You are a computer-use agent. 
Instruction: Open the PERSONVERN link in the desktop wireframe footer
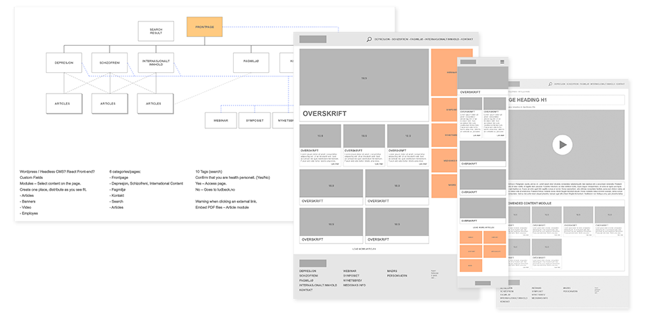[x=397, y=276]
